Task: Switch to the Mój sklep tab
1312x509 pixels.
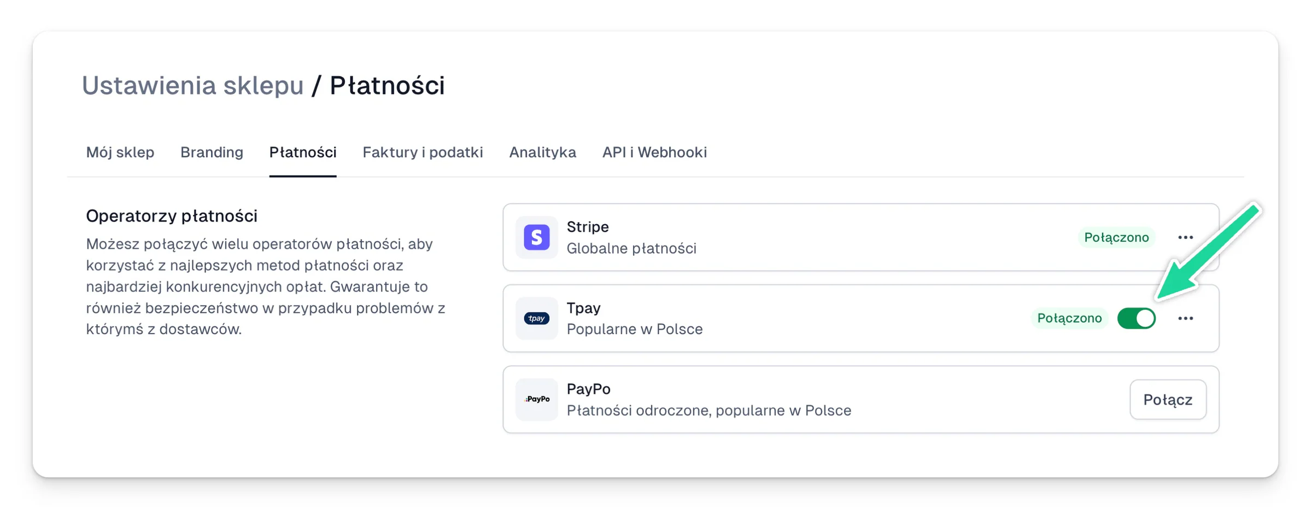Action: pos(120,152)
